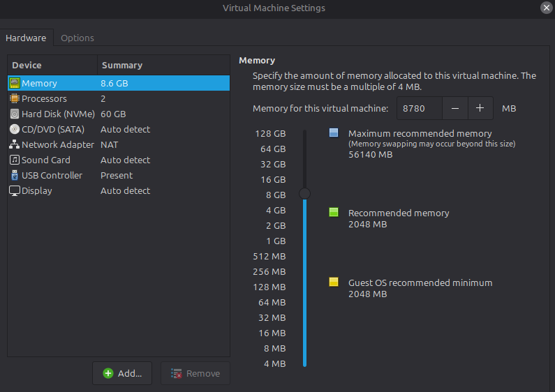Click the green Recommended memory marker
The width and height of the screenshot is (555, 392).
334,212
